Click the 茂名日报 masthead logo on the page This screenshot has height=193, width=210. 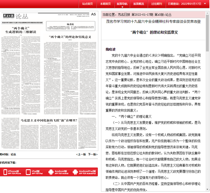(9, 16)
